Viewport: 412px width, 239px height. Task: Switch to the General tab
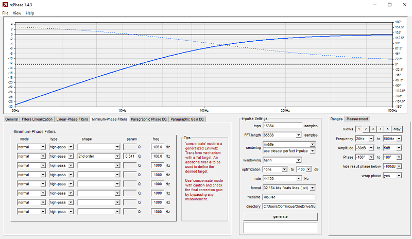pos(11,119)
